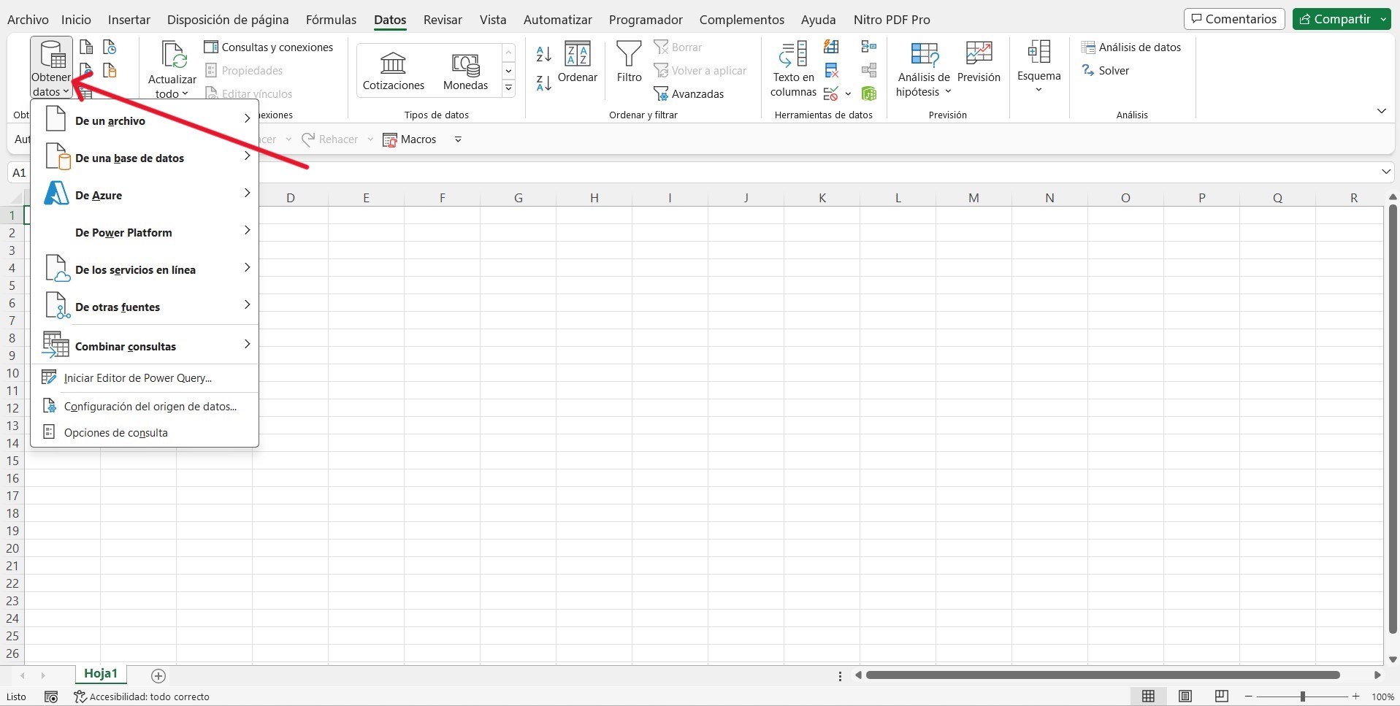Viewport: 1400px width, 706px height.
Task: Open De otras fuentes submenu
Action: point(145,307)
